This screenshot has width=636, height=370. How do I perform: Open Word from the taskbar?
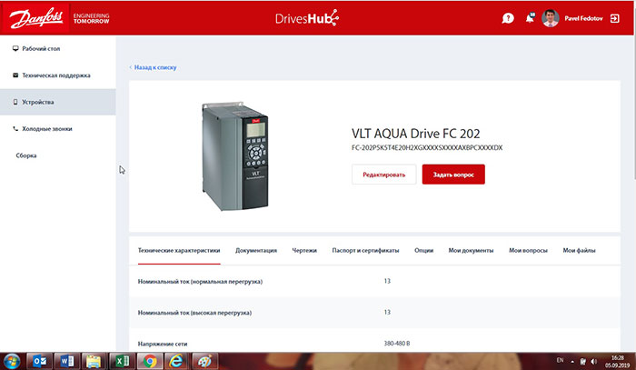[x=67, y=361]
